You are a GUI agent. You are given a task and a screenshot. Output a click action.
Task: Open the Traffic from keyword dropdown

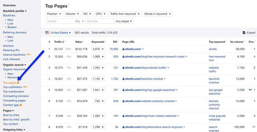[x=125, y=14]
